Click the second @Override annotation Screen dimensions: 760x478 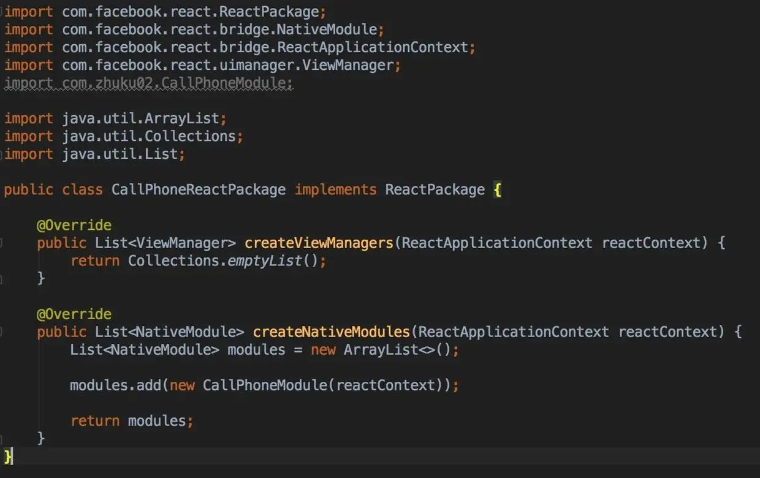[x=74, y=314]
